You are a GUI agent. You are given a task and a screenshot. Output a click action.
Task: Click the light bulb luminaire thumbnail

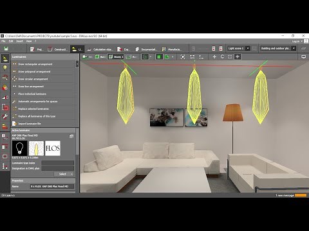(20, 148)
